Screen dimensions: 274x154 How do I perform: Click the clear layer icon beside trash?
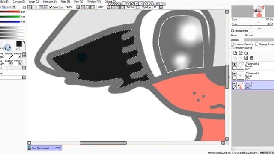(246, 58)
